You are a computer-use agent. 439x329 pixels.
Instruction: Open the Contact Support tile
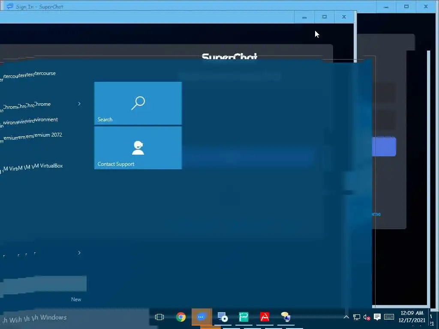138,148
